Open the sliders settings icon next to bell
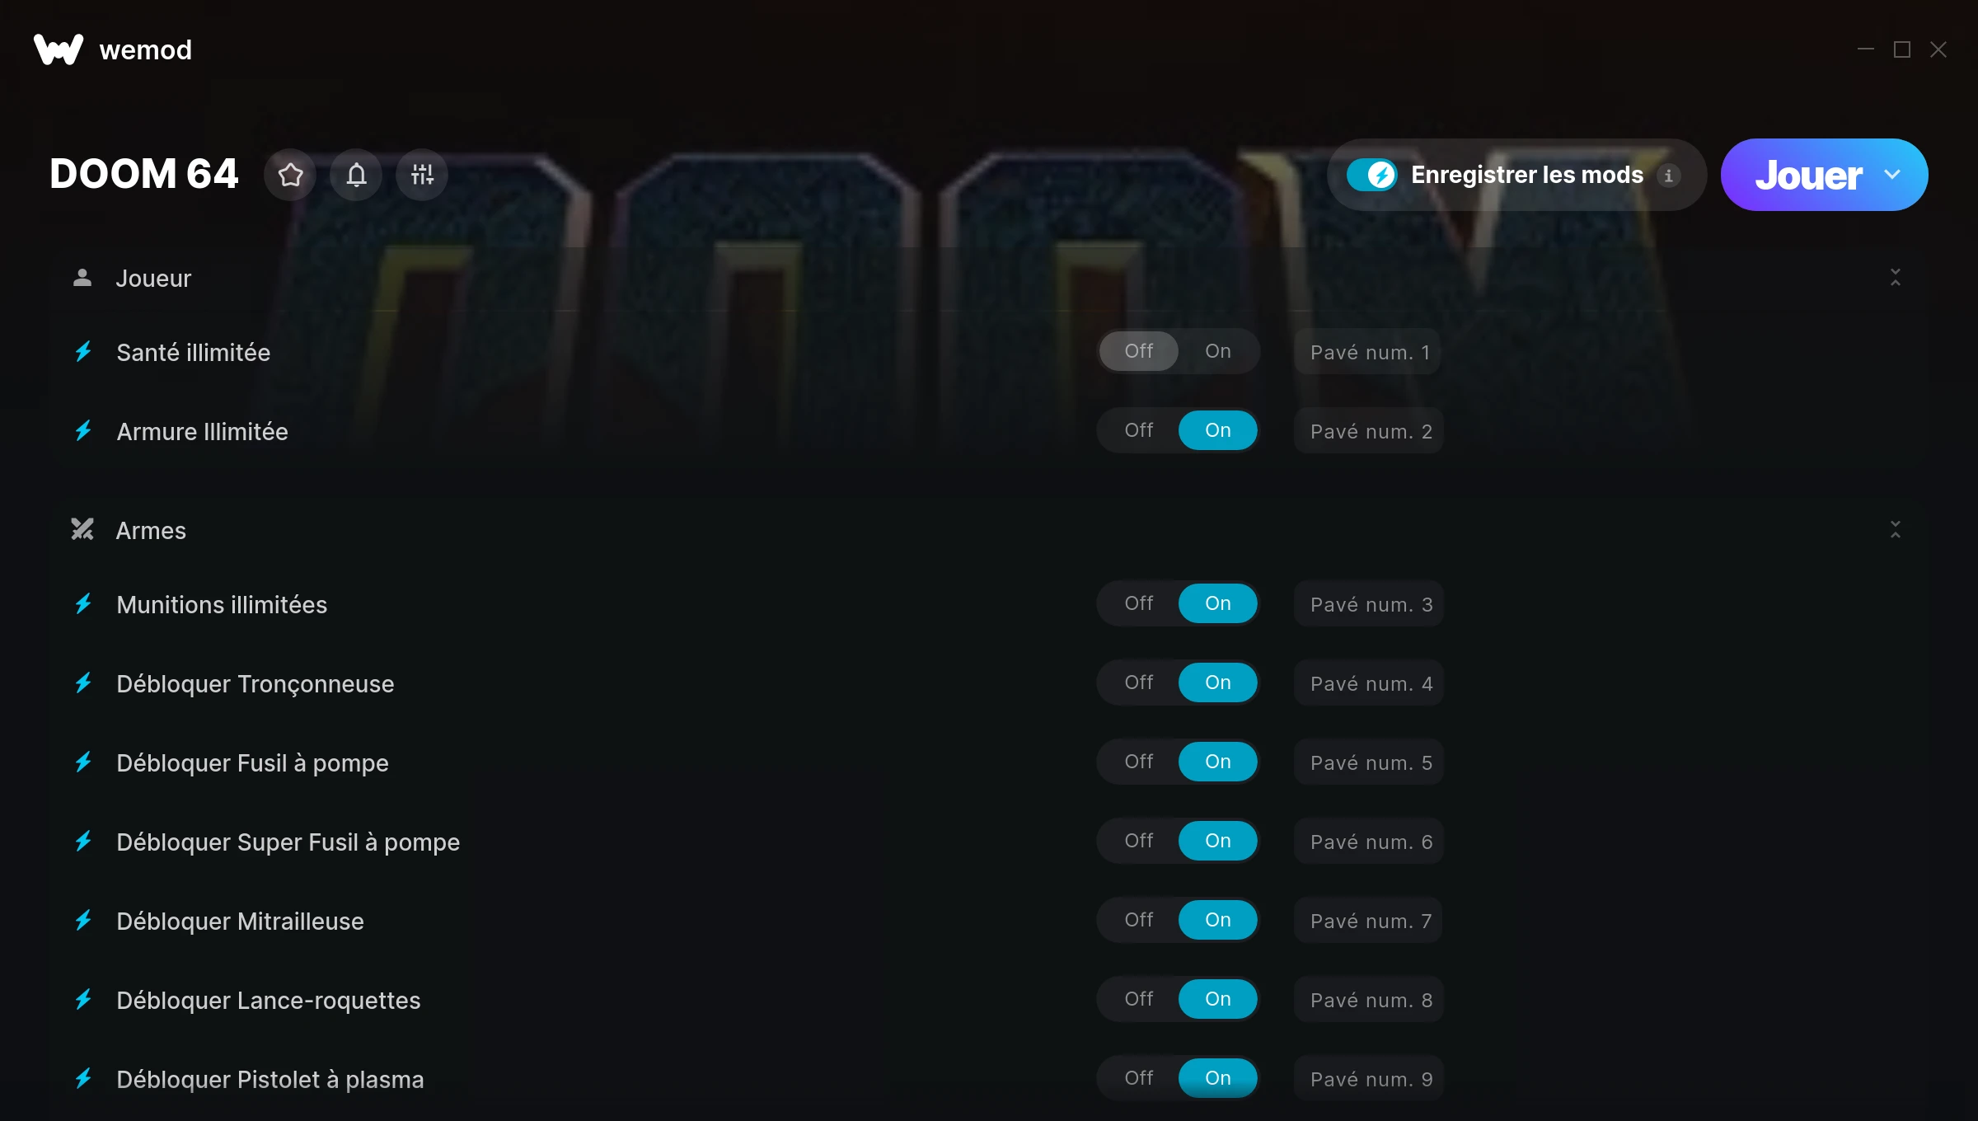Screen dimensions: 1978x1121 tap(422, 175)
